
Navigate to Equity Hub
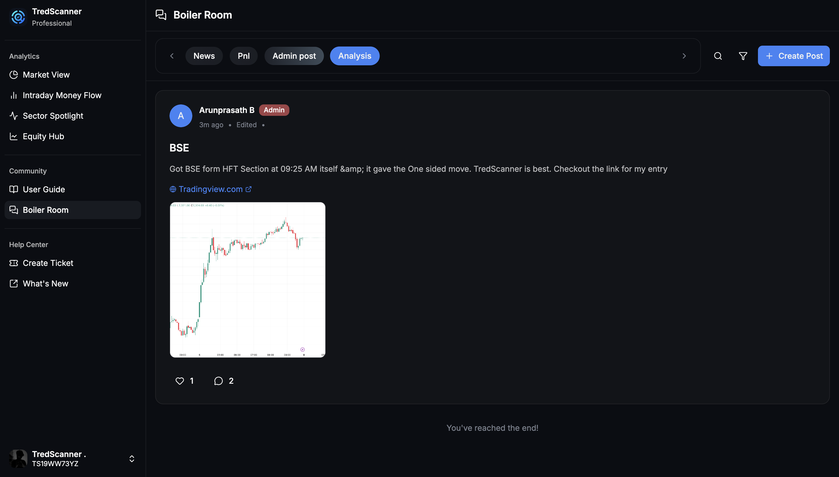43,136
